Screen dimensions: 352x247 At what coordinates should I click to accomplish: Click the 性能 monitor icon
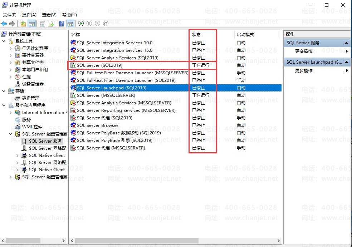click(18, 77)
